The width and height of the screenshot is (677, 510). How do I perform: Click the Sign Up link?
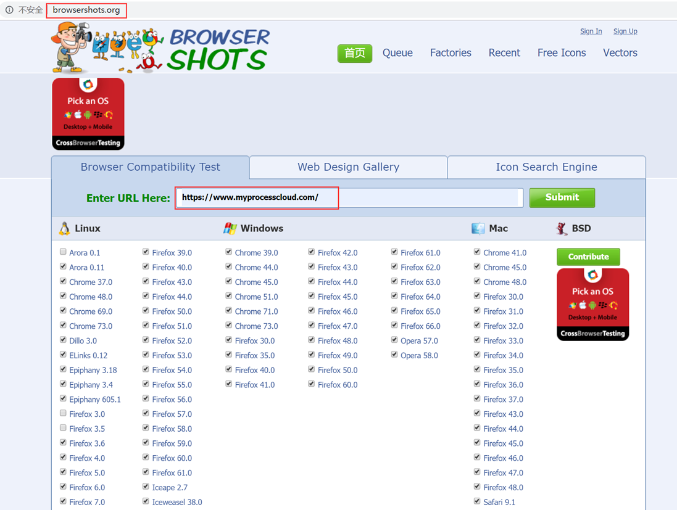point(625,31)
